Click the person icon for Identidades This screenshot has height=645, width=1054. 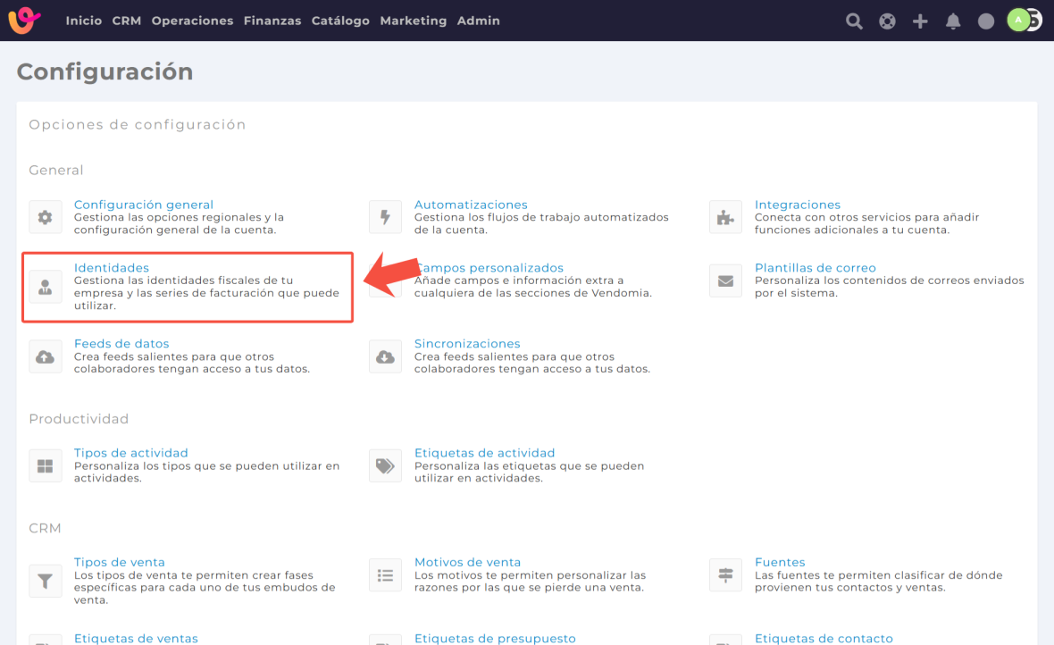pos(46,287)
